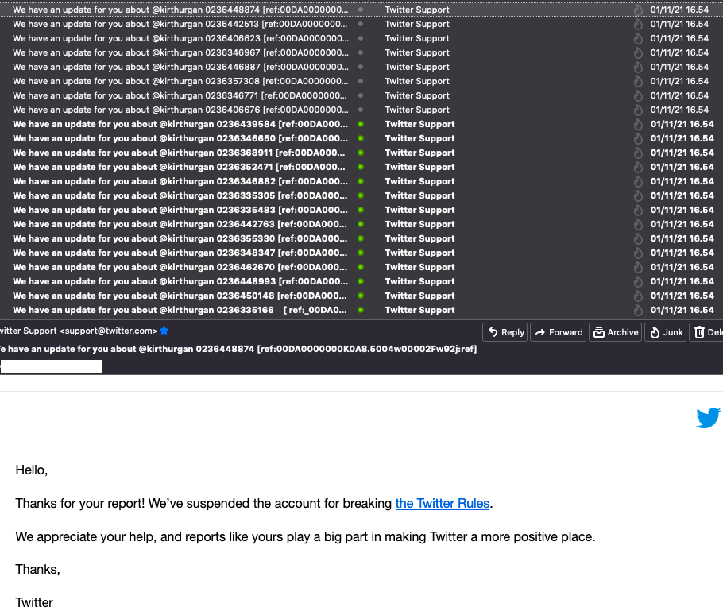The width and height of the screenshot is (723, 615).
Task: Toggle green unread dot of message 0236352471
Action: click(x=361, y=166)
